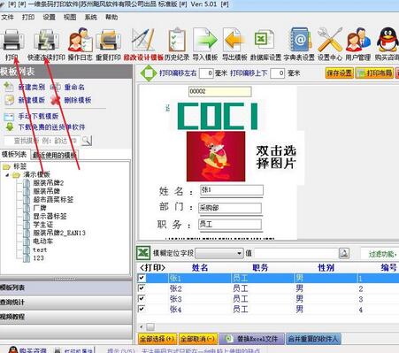Toggle the print checkbox for 张3 row
This screenshot has height=353, width=399.
(x=142, y=298)
